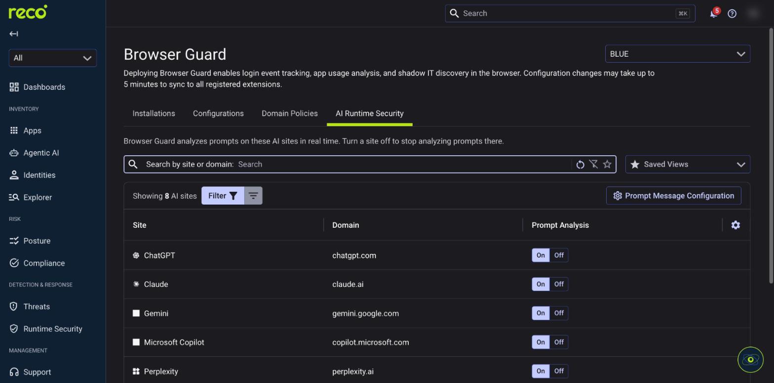Open the Saved Views dropdown
Image resolution: width=774 pixels, height=383 pixels.
tap(688, 165)
